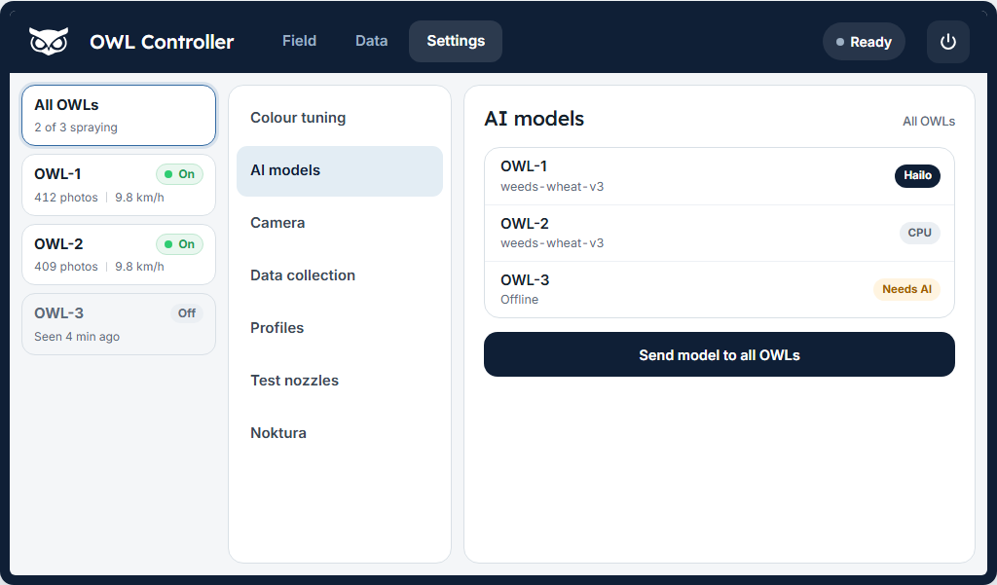Click the Ready status indicator
This screenshot has width=997, height=585.
point(865,42)
